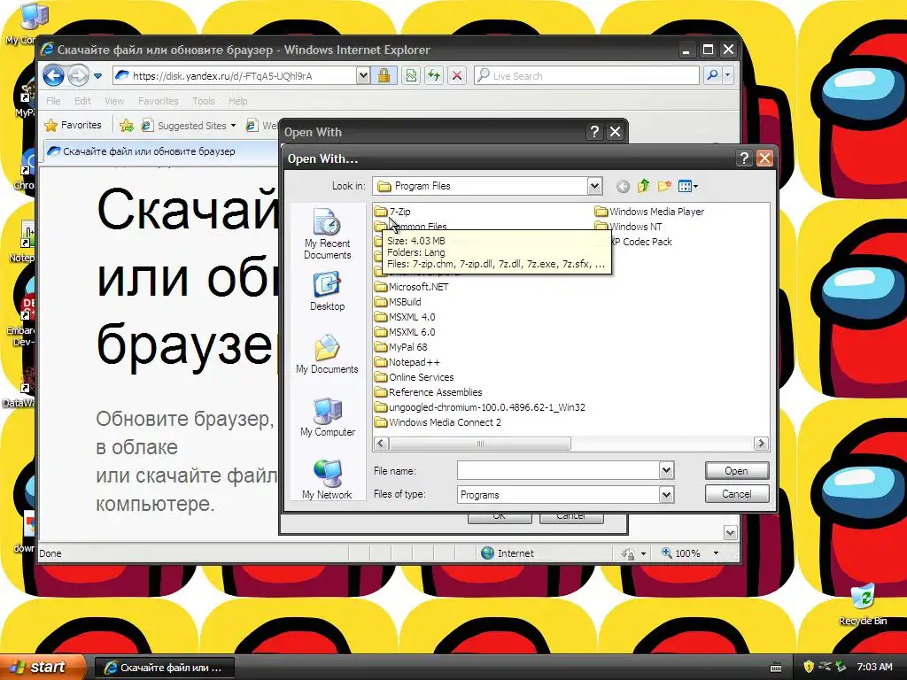Select the Windows Media Connect 2 folder

point(438,422)
